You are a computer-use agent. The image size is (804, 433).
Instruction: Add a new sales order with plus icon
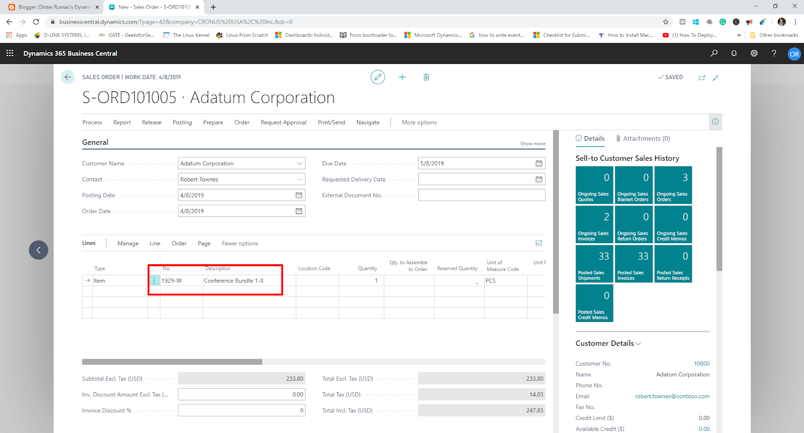402,77
